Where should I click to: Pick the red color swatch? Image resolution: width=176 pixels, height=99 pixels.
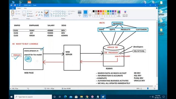pyautogui.click(x=101, y=11)
